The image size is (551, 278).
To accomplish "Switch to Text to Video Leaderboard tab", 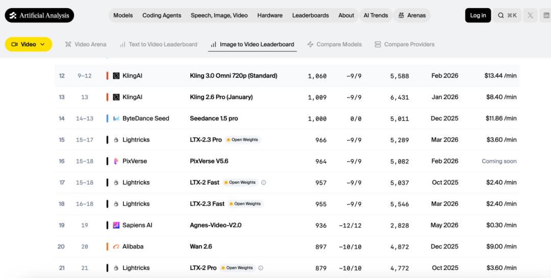I will [159, 44].
